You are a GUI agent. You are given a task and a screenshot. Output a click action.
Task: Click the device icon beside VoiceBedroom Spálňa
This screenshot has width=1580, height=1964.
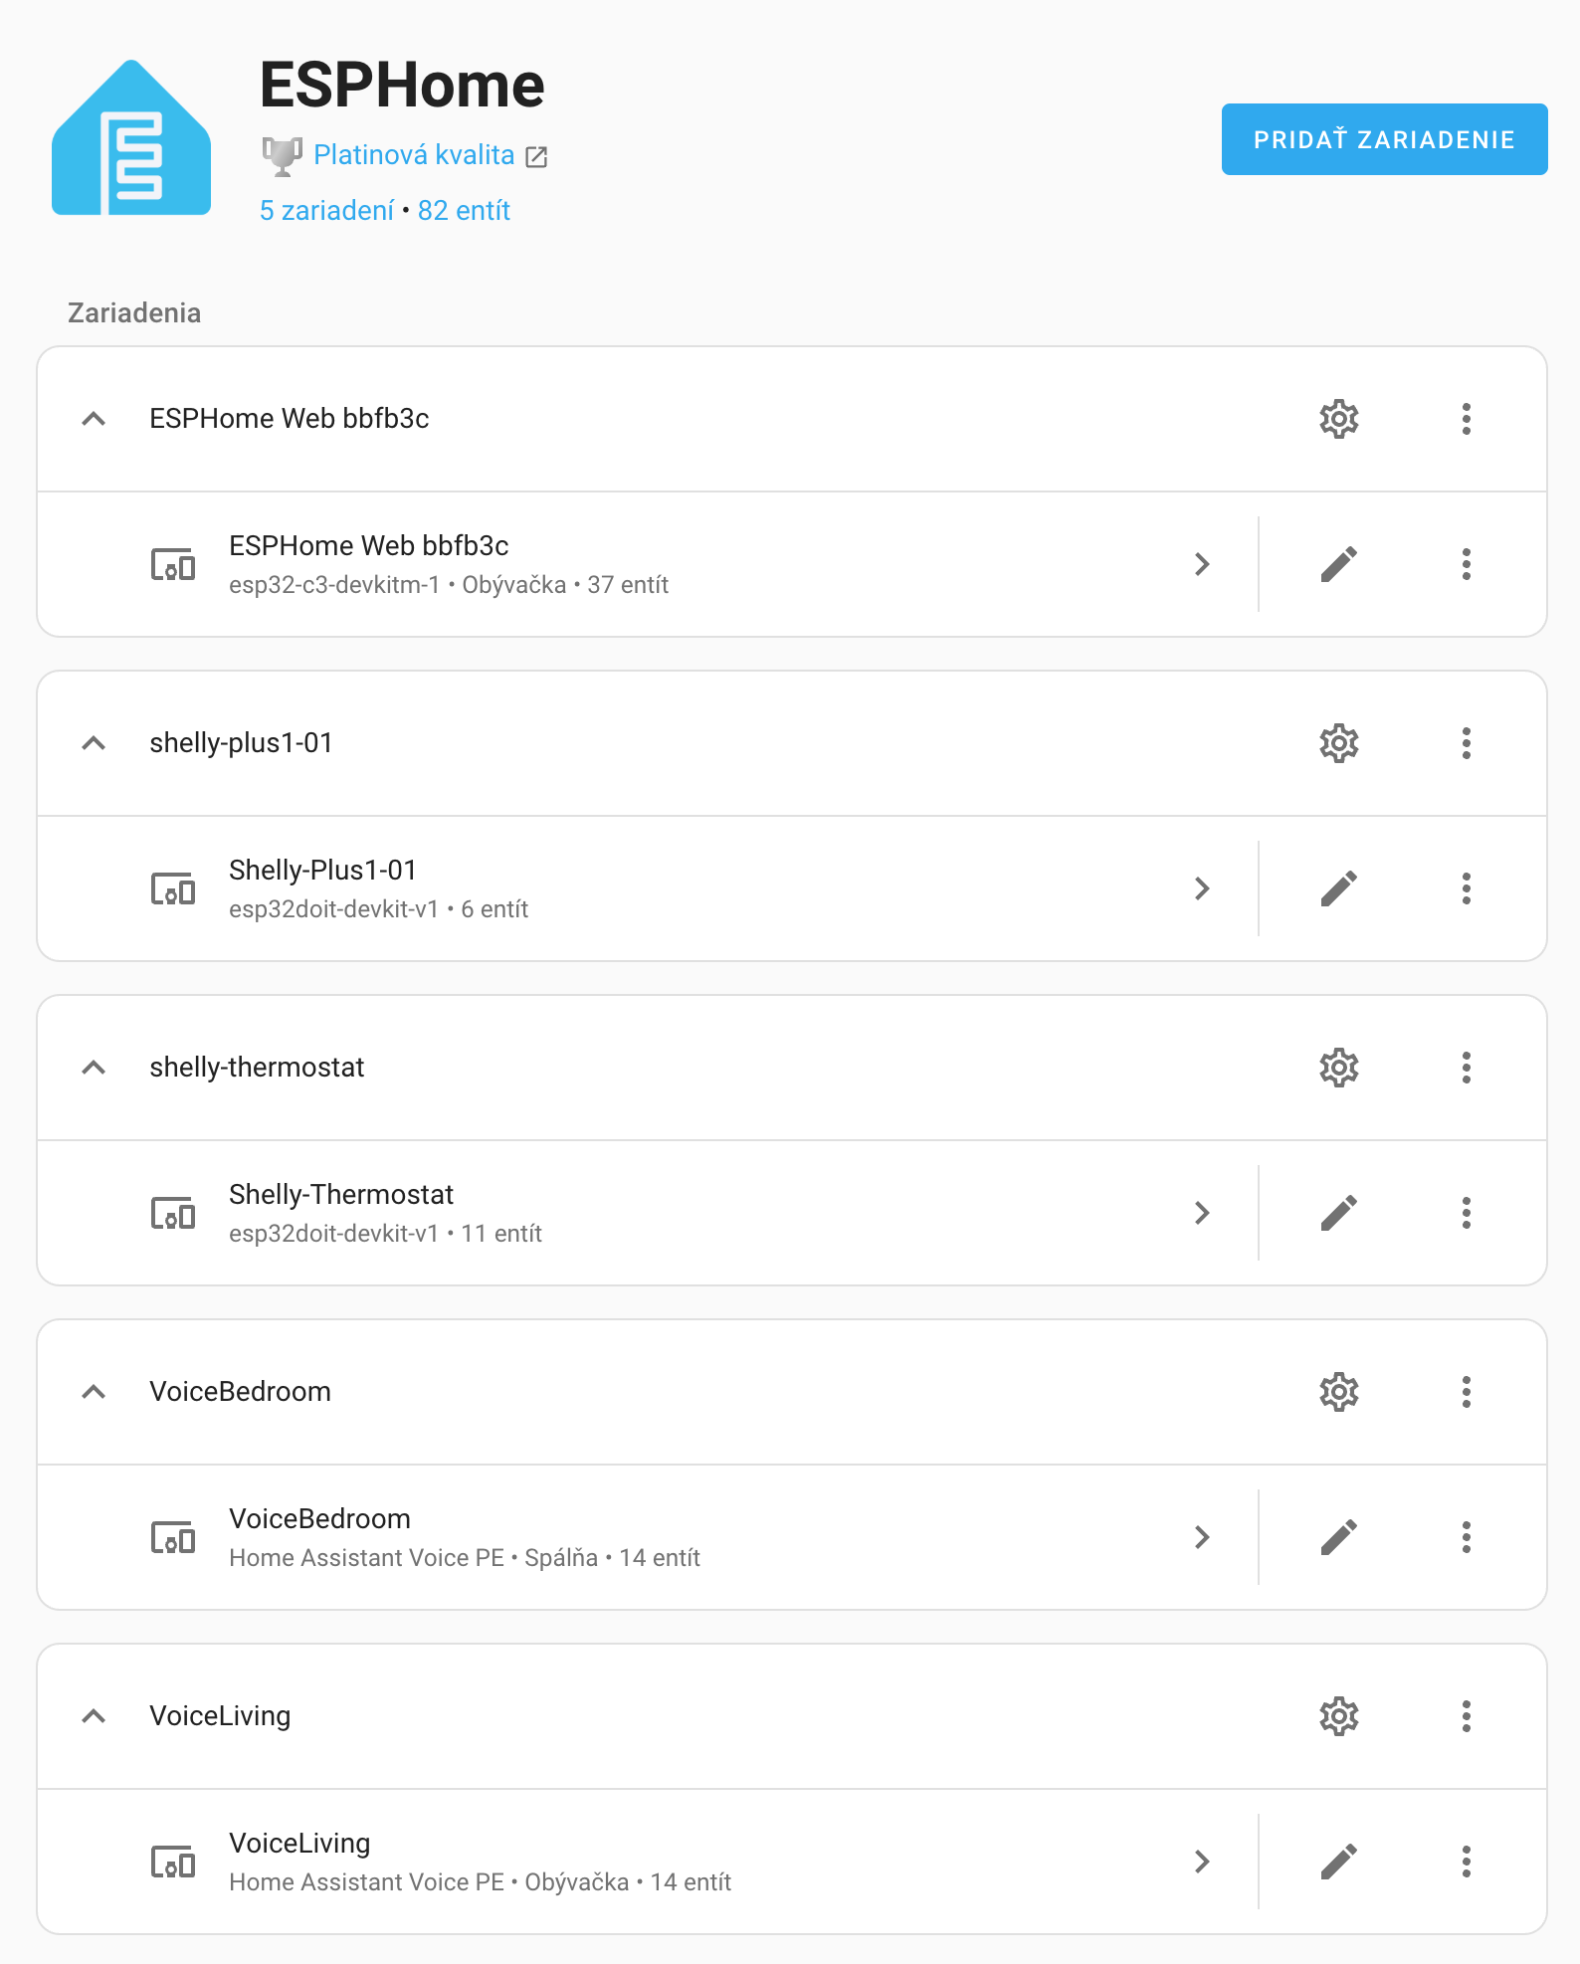(x=173, y=1537)
